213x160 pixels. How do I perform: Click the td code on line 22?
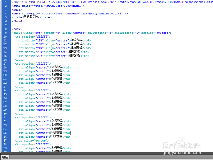(x=44, y=83)
